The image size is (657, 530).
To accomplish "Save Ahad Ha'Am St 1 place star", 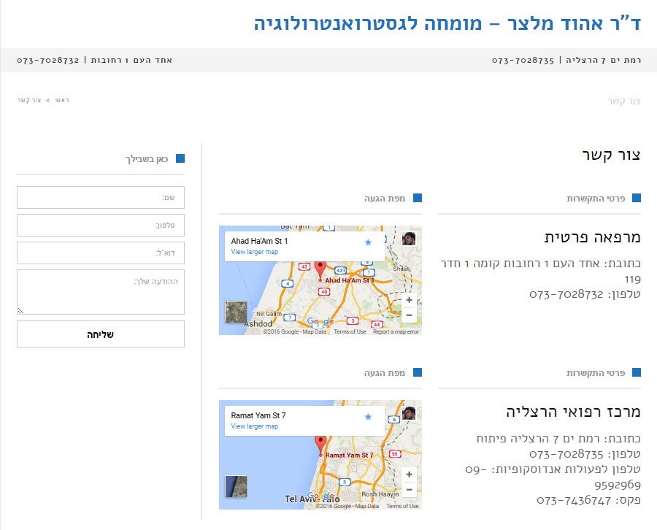I will (x=368, y=242).
